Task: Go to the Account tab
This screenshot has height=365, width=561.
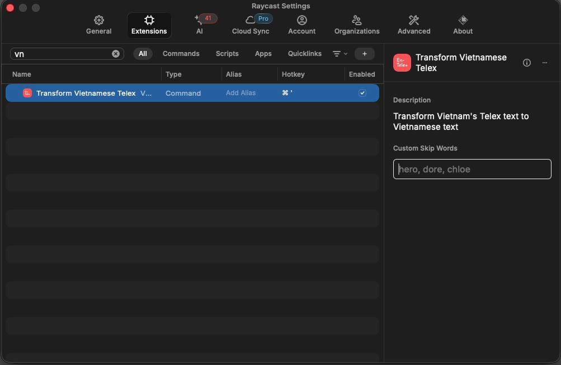Action: (301, 25)
